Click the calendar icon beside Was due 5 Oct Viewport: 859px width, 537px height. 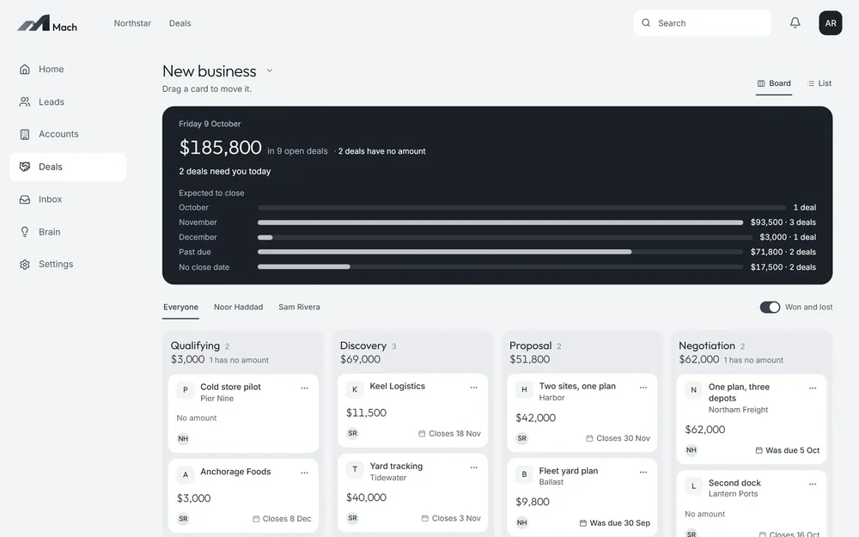758,450
